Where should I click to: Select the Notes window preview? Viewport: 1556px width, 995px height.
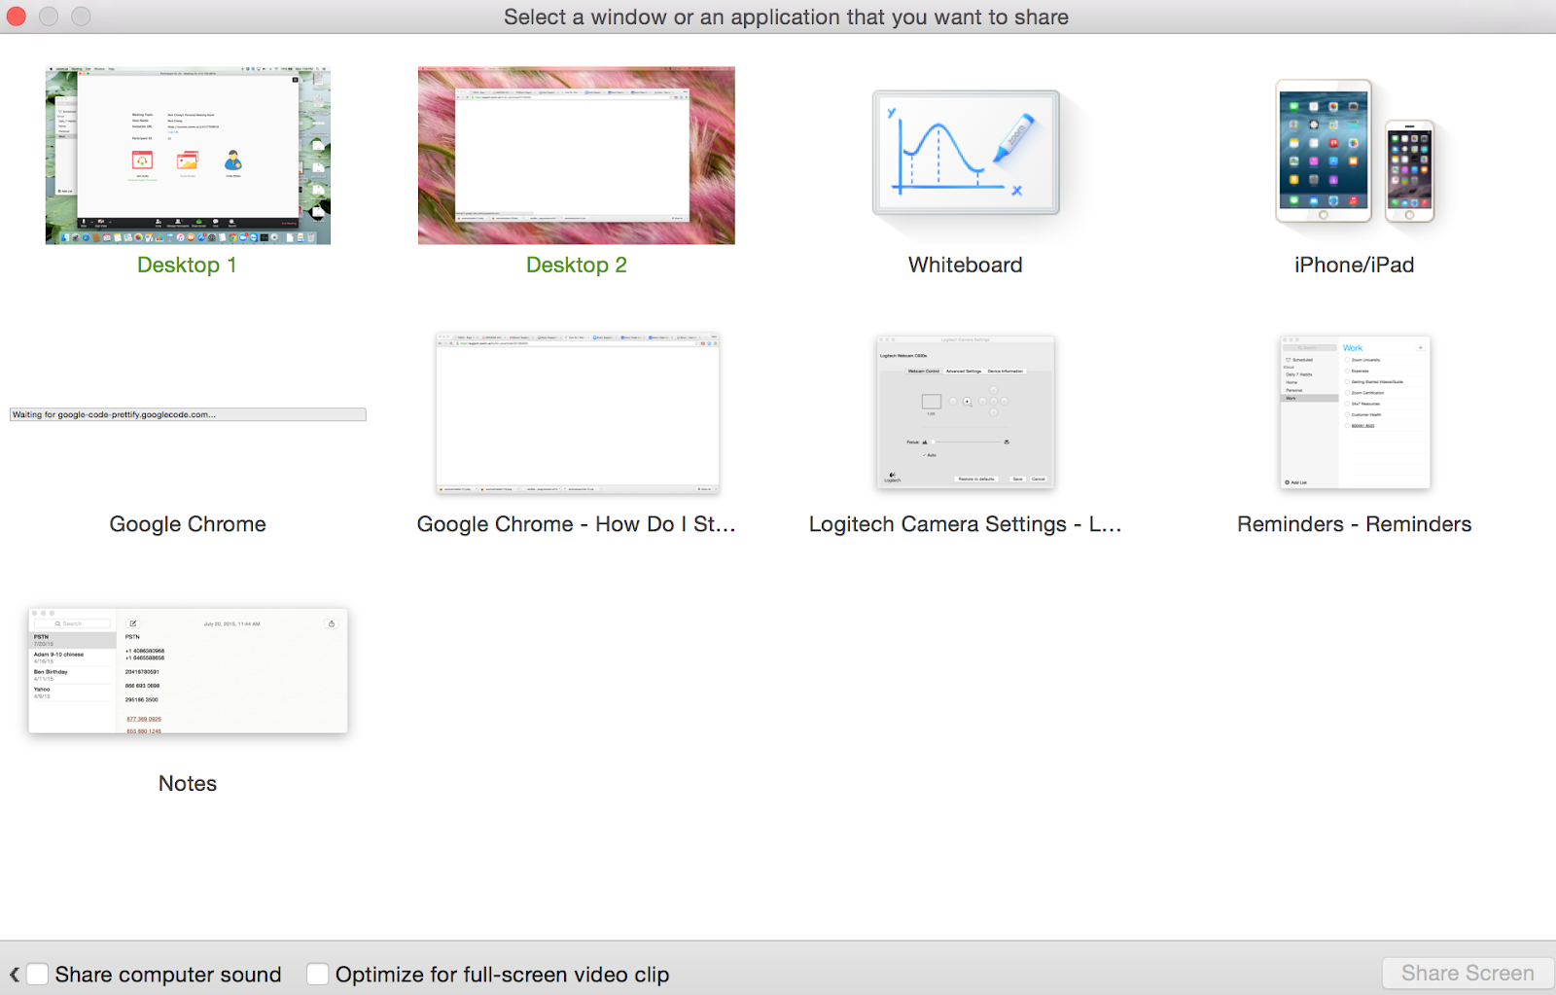(x=188, y=671)
